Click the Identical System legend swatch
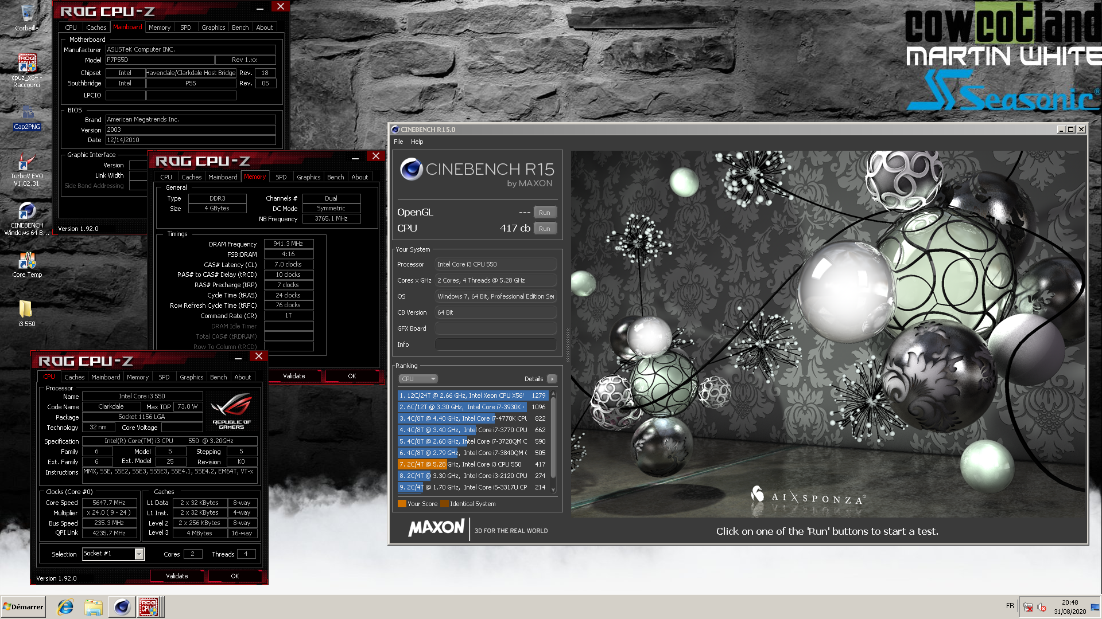Screen dimensions: 1102x619 point(444,504)
